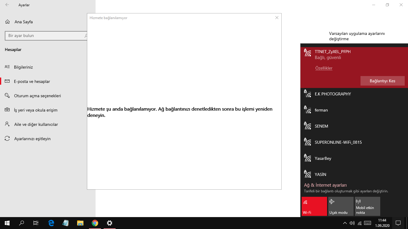
Task: Toggle Mobil etkin nokta hotspot tile
Action: tap(367, 206)
